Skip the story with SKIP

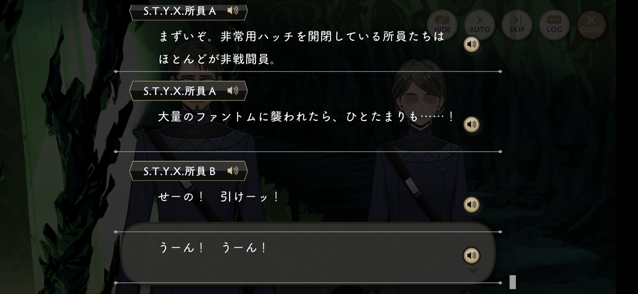(517, 25)
